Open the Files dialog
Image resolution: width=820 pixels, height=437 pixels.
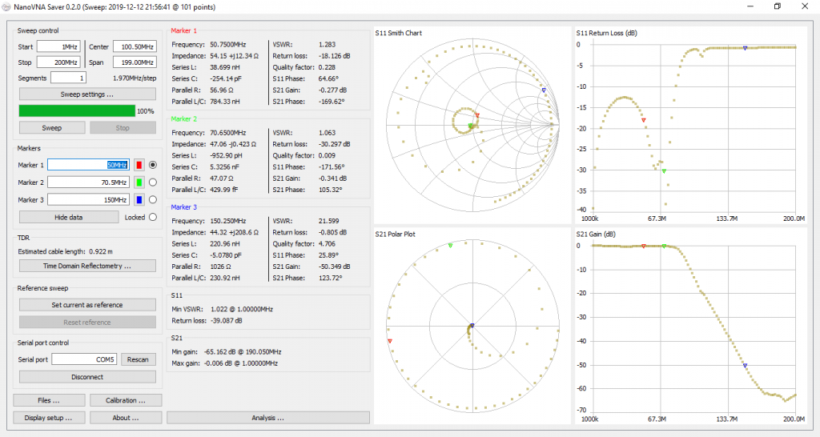(49, 400)
